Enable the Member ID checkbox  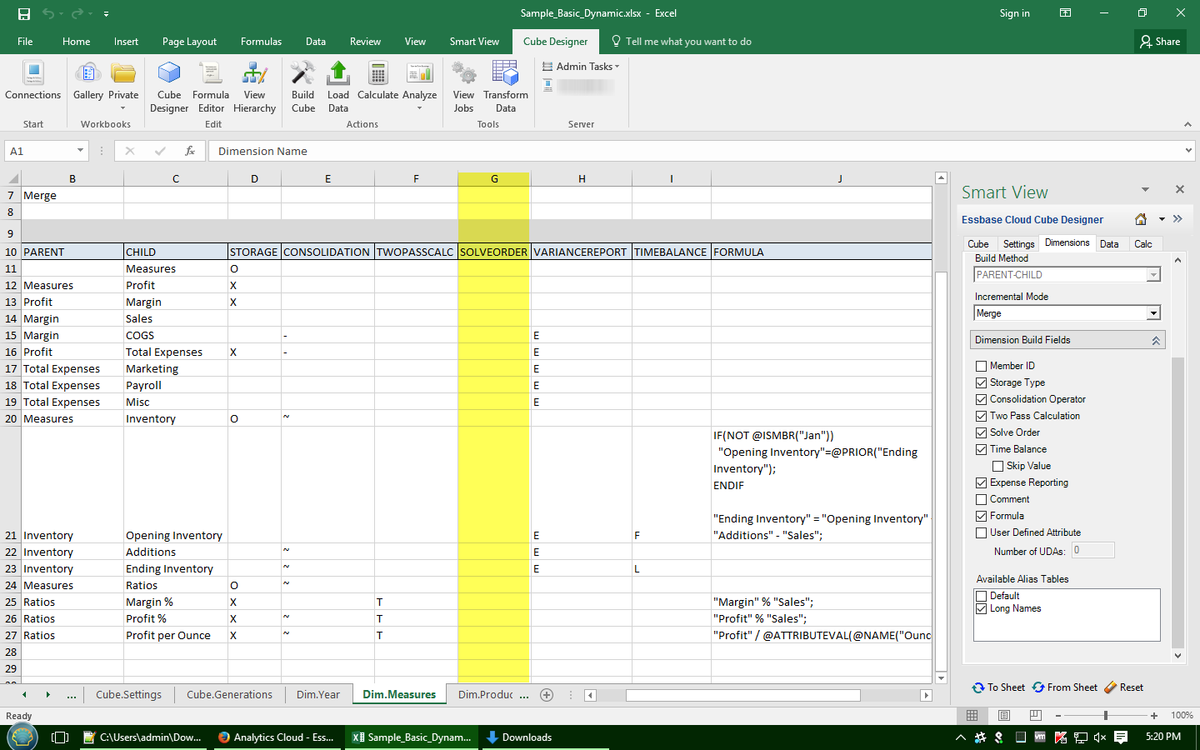pyautogui.click(x=981, y=366)
